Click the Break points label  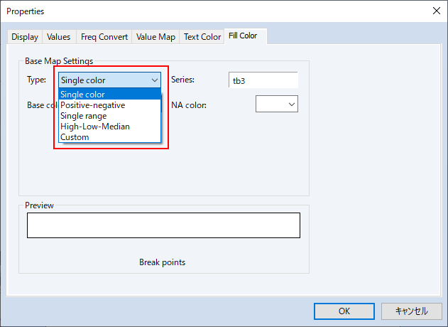pyautogui.click(x=163, y=262)
